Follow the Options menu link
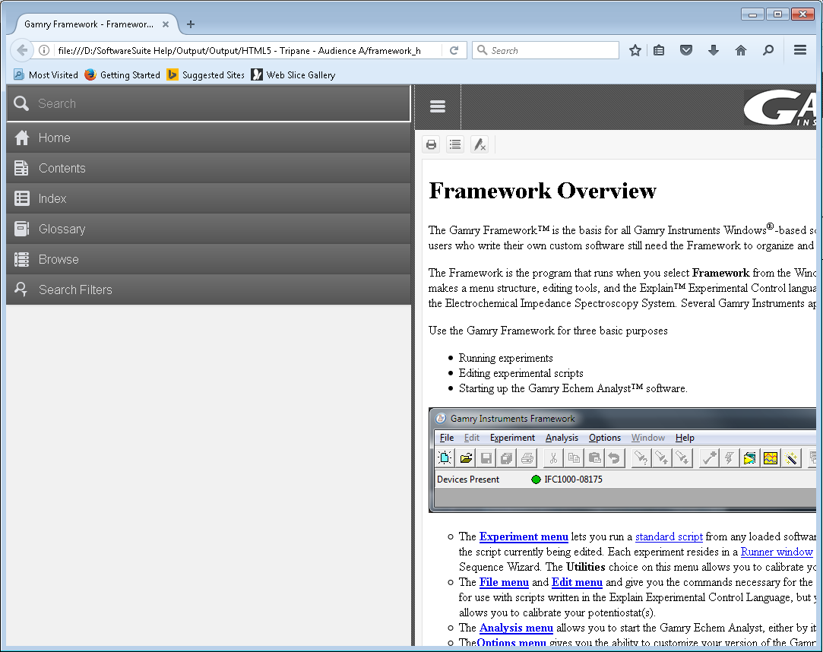Image resolution: width=823 pixels, height=652 pixels. coord(511,643)
